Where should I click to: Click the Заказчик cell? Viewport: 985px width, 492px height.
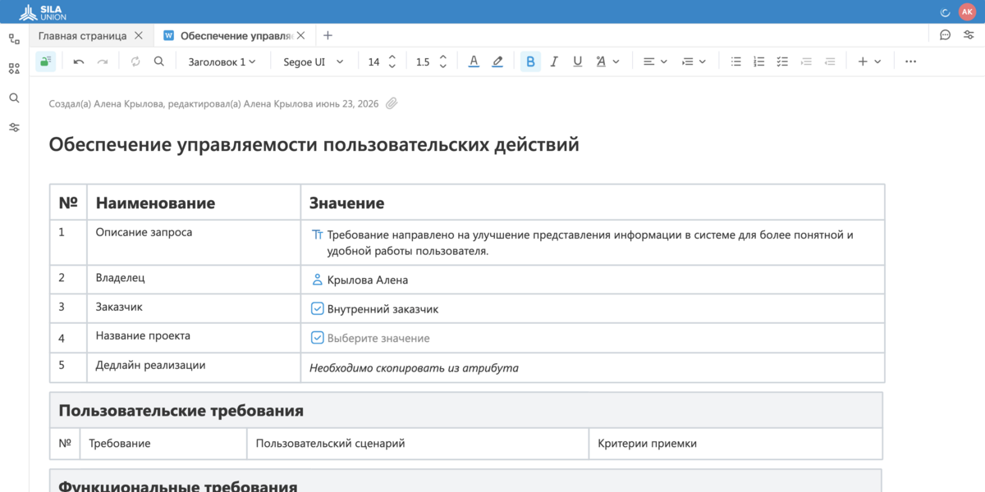click(194, 309)
